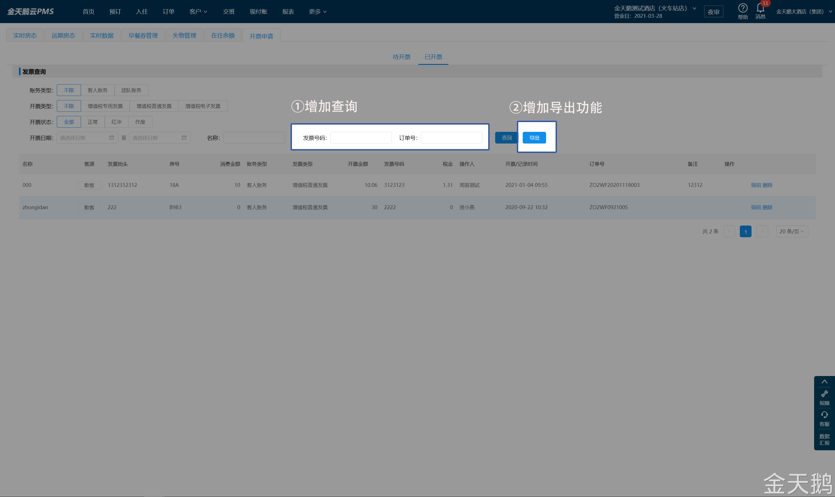Image resolution: width=835 pixels, height=497 pixels.
Task: Go to next results page
Action: [x=762, y=231]
